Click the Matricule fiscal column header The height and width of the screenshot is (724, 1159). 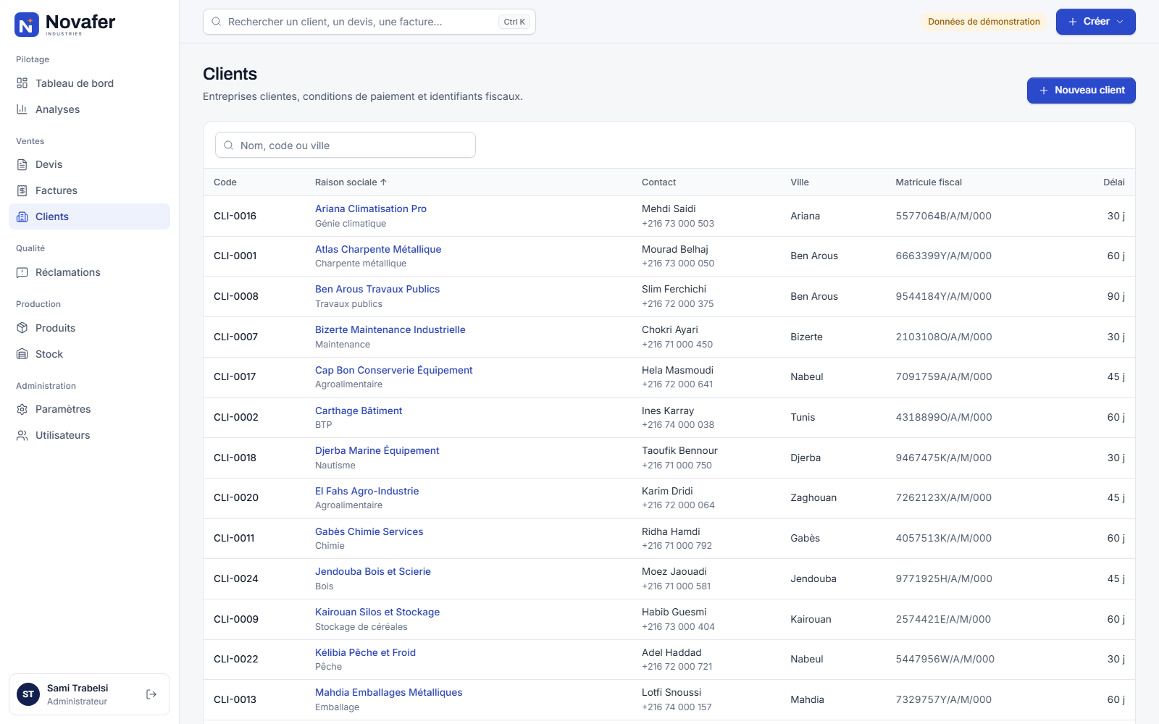(929, 182)
